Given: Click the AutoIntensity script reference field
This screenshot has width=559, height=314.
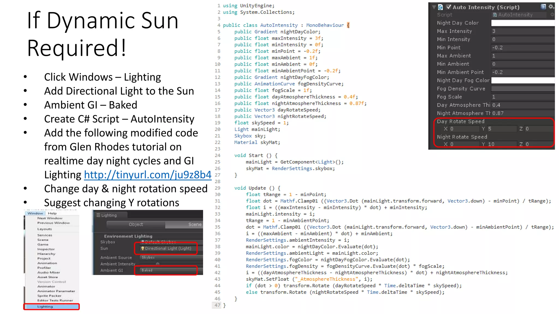Looking at the screenshot, I should click(x=519, y=15).
